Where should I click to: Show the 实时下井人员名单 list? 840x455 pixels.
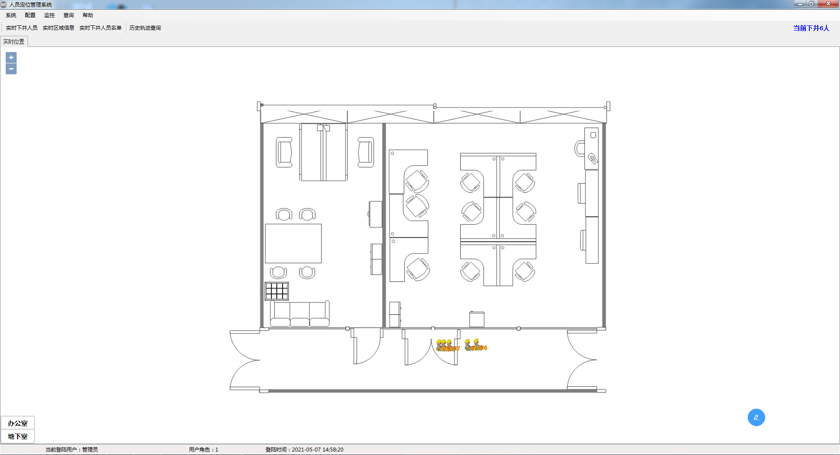click(100, 28)
